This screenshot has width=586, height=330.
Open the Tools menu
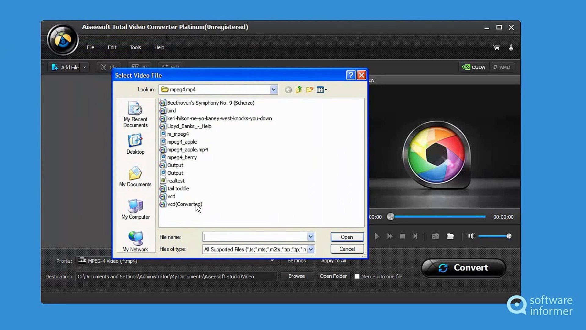click(x=135, y=47)
